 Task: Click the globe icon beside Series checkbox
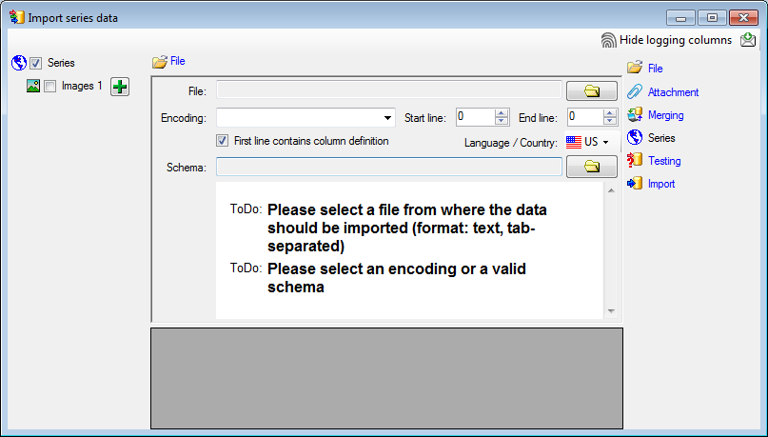pos(19,63)
